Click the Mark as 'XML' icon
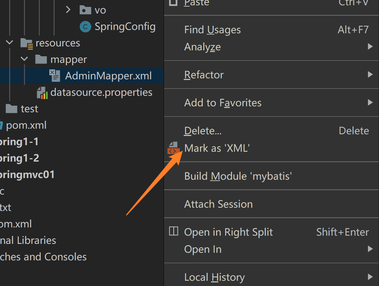This screenshot has height=286, width=379. pyautogui.click(x=173, y=148)
